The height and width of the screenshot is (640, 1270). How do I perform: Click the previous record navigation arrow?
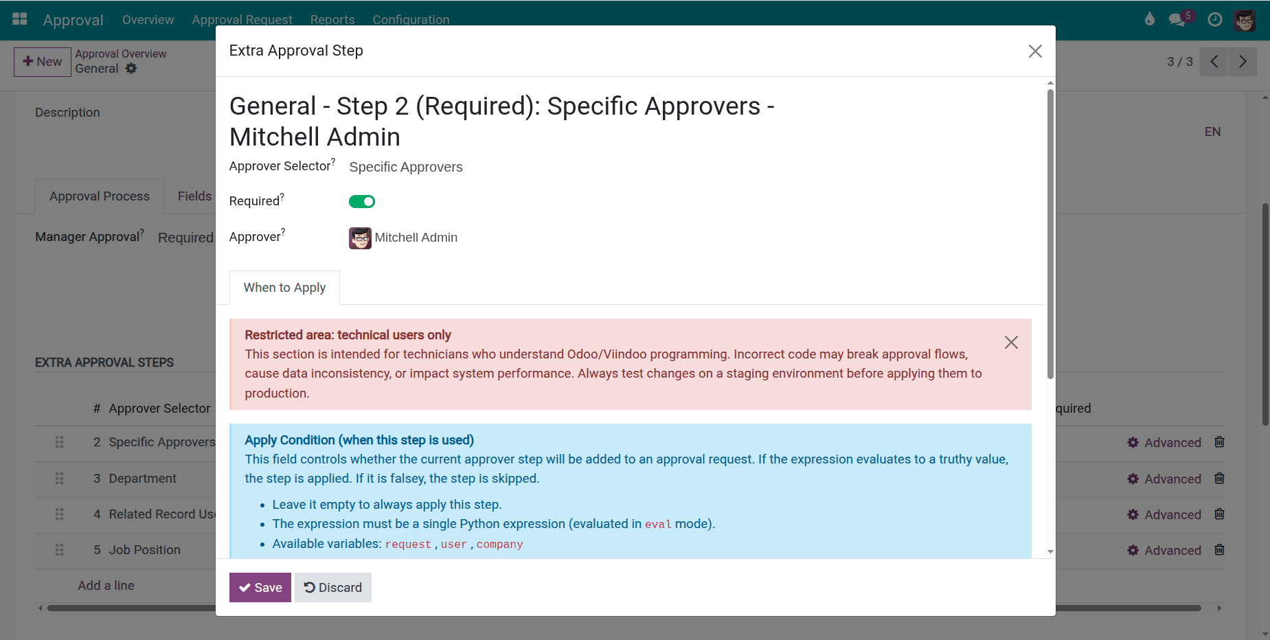point(1214,62)
